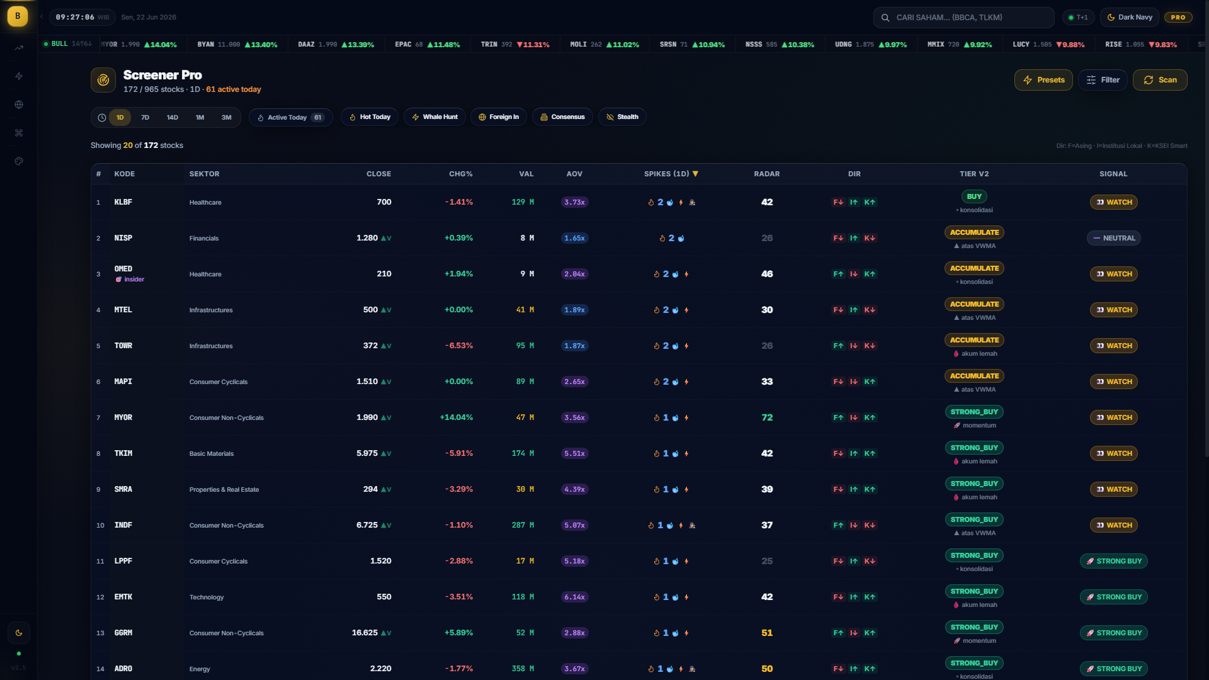Screen dimensions: 1209x680
Task: Click the BUY tier badge for KLBF
Action: (974, 196)
